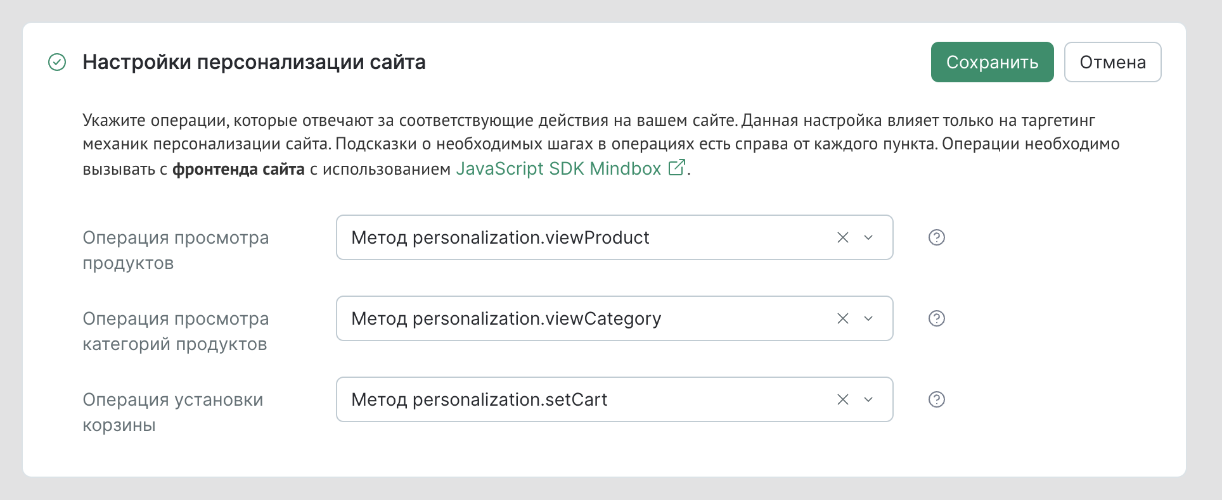The width and height of the screenshot is (1222, 500).
Task: Open help tooltip for cart setting operation
Action: tap(936, 399)
